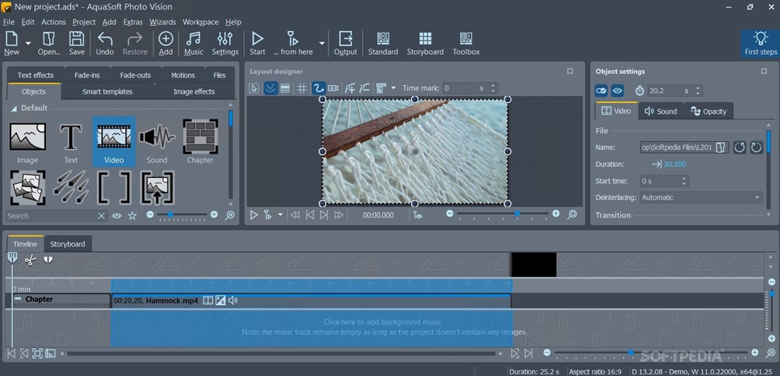
Task: Click the 20.200 duration link
Action: (675, 164)
